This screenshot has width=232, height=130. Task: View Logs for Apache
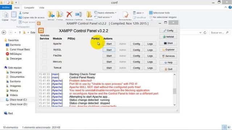click(x=150, y=44)
